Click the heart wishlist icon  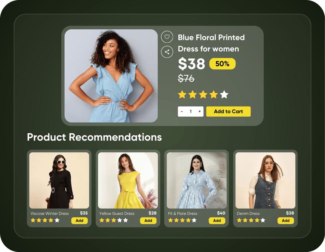click(x=167, y=37)
